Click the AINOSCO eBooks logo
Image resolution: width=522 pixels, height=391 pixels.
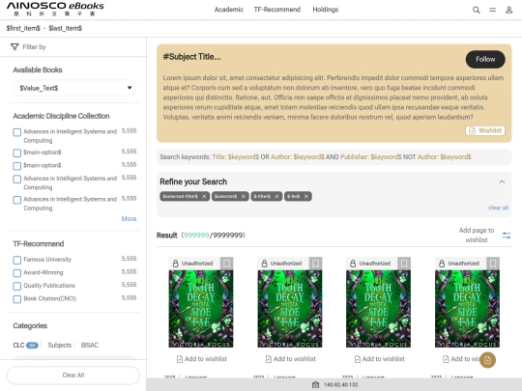[x=55, y=10]
